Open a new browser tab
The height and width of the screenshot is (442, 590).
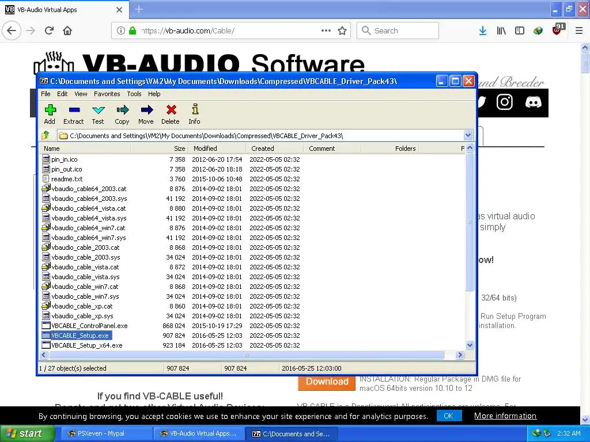click(138, 9)
